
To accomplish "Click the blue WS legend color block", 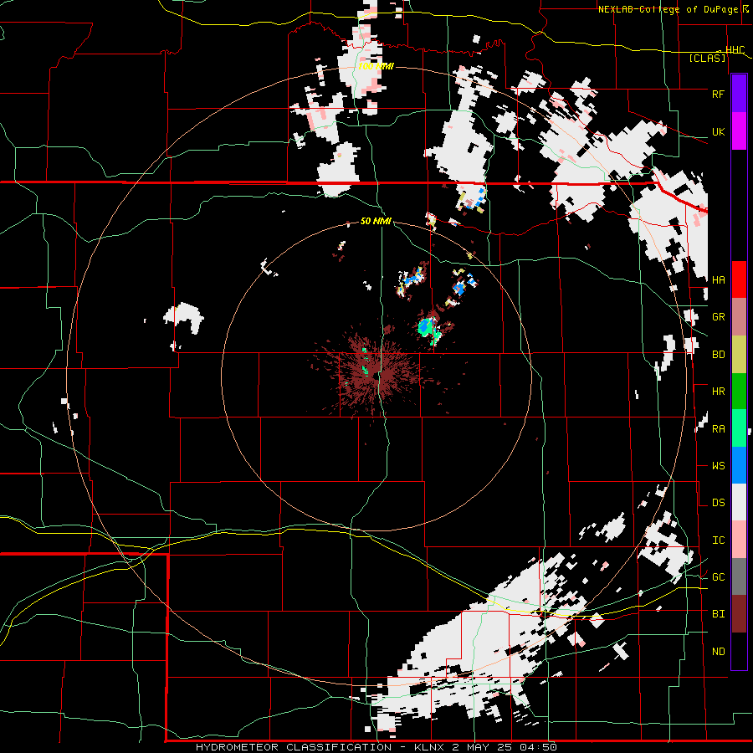I will click(x=739, y=465).
